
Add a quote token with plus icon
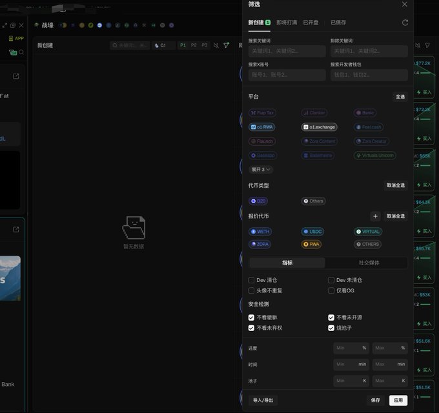point(375,216)
